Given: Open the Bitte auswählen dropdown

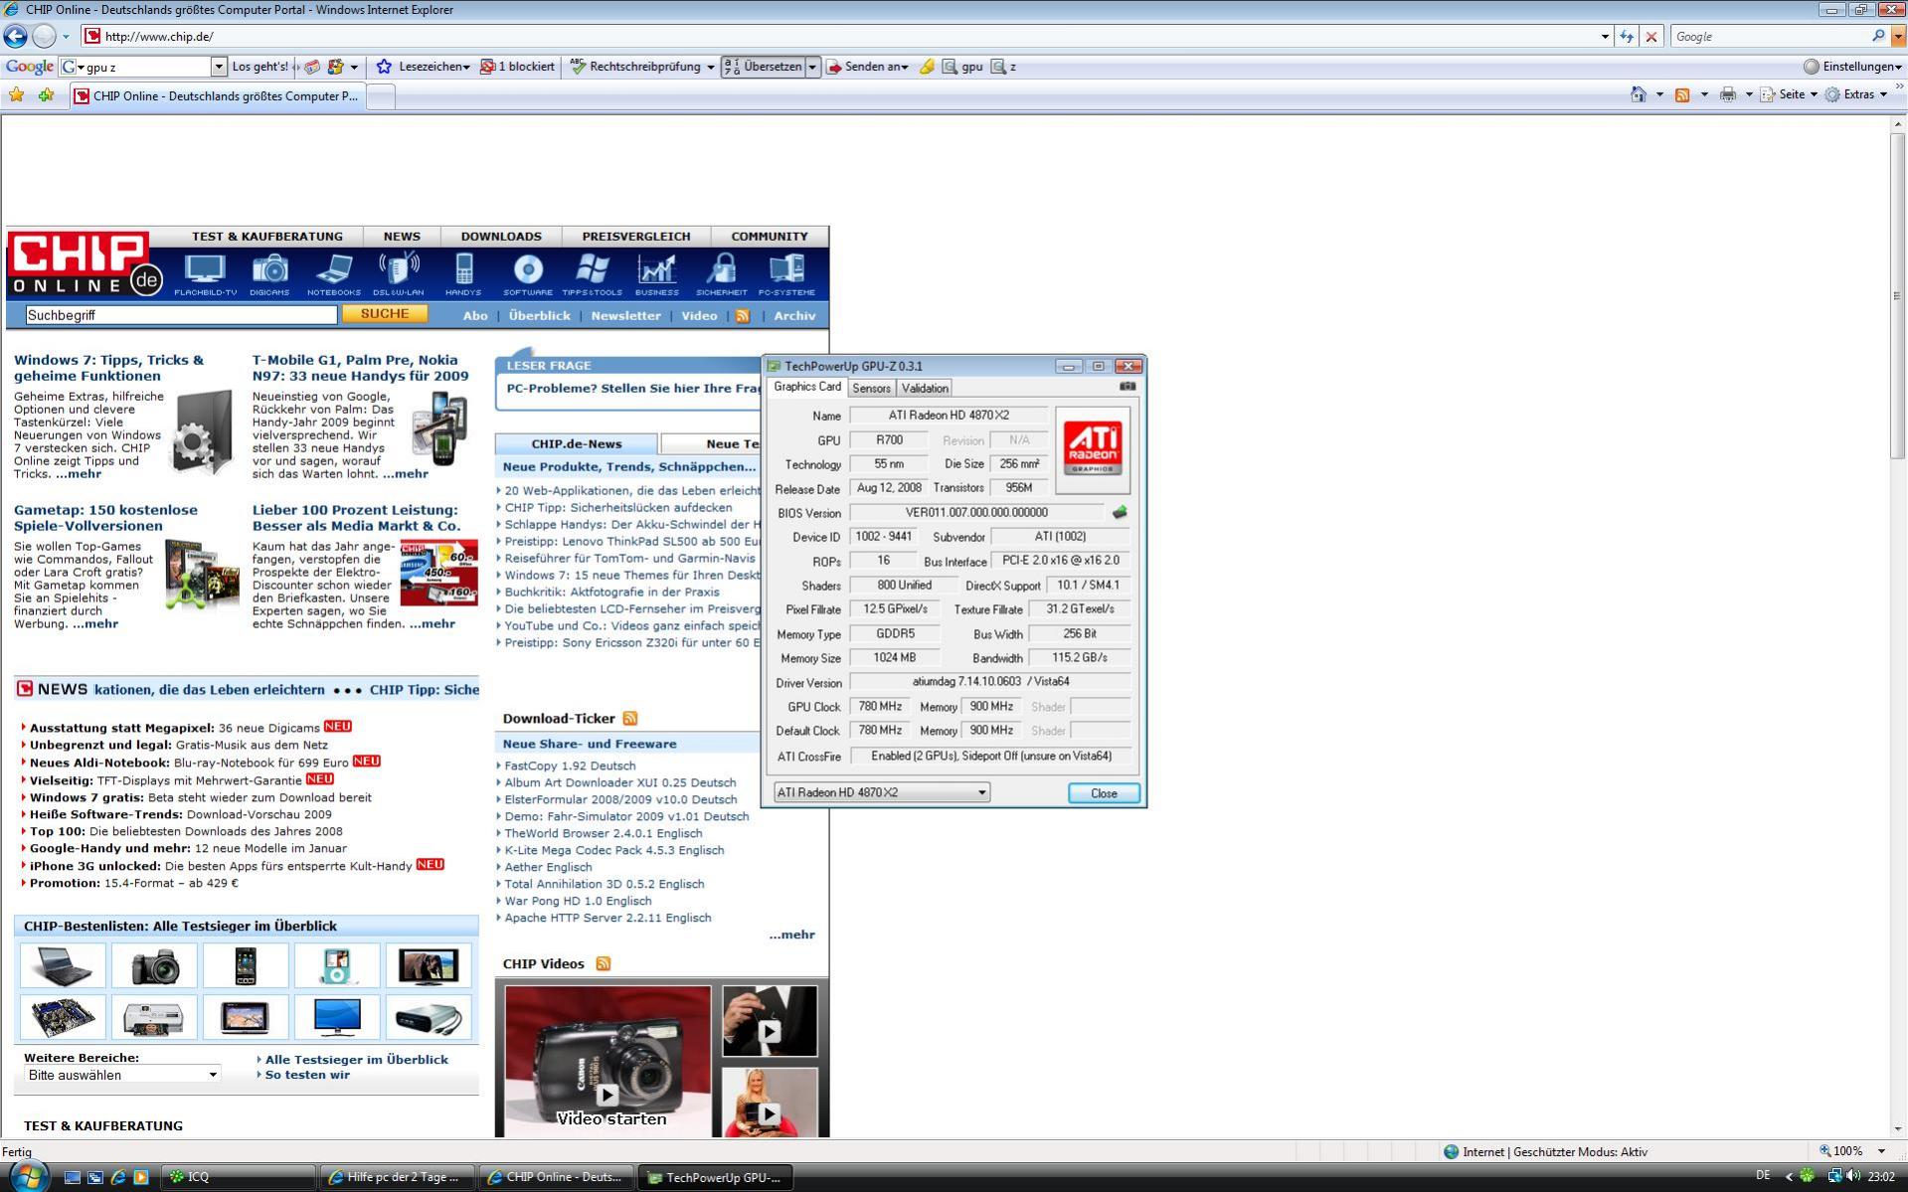Looking at the screenshot, I should coord(121,1076).
